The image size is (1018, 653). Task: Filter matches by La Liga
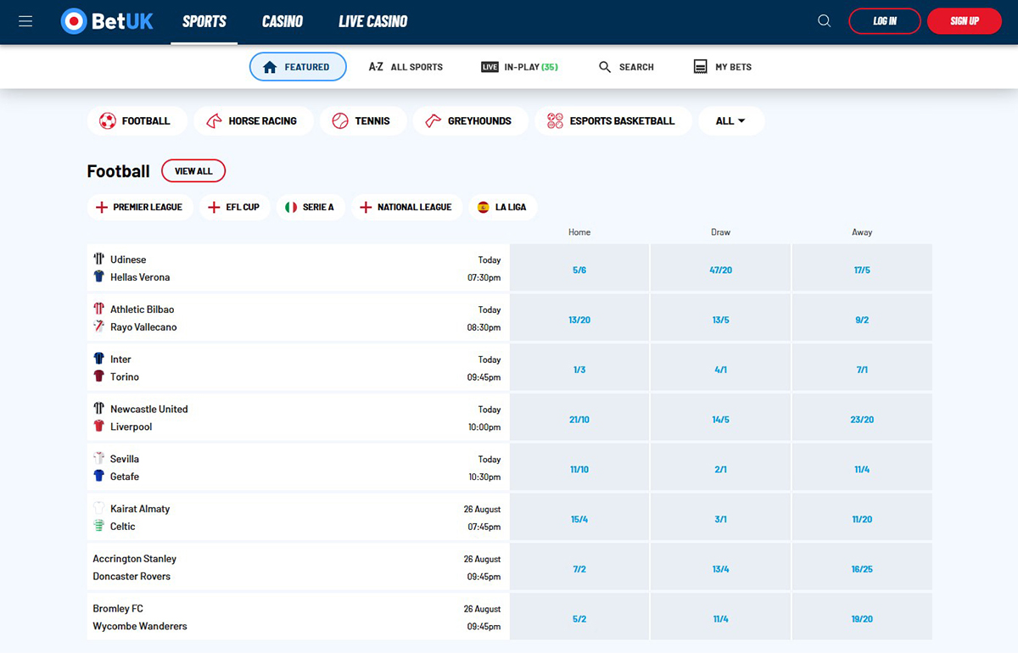click(502, 207)
